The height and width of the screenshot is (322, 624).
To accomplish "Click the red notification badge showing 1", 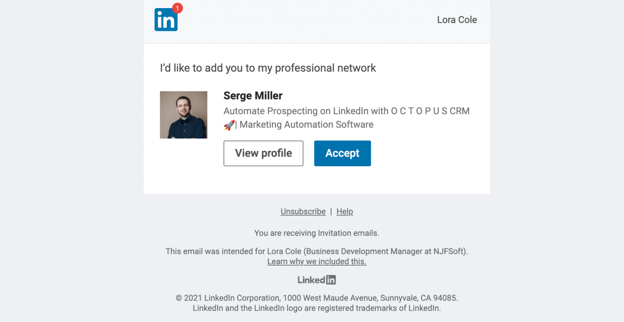I will (178, 8).
